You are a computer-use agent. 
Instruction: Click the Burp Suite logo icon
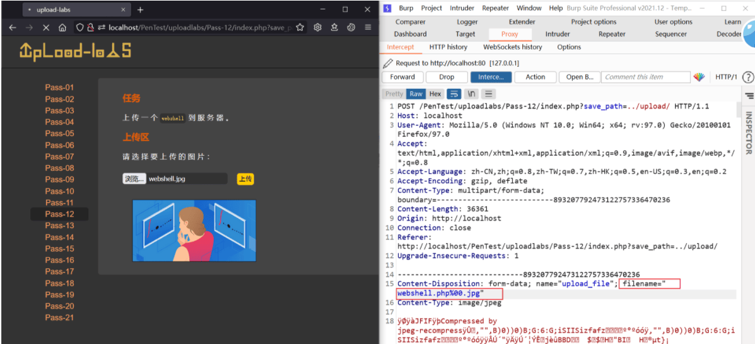[x=388, y=8]
